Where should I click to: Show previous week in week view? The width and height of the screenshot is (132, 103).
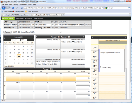(37, 37)
